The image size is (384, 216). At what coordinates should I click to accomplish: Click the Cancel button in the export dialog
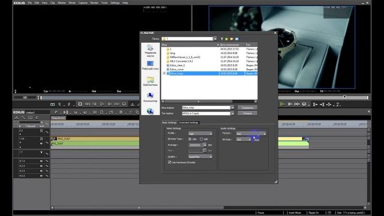(247, 113)
